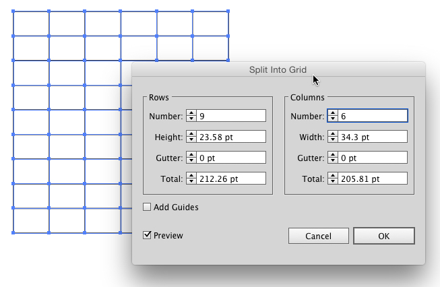Click the Rows Number input field
Image resolution: width=440 pixels, height=287 pixels.
pos(231,116)
